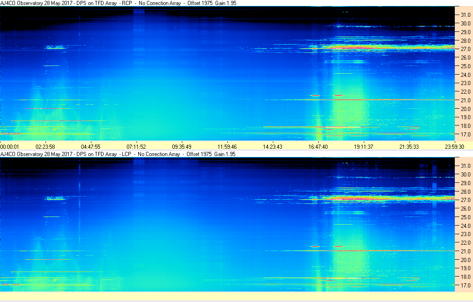The height and width of the screenshot is (302, 473).
Task: Click 29.0 on the RCP frequency axis
Action: [x=465, y=32]
